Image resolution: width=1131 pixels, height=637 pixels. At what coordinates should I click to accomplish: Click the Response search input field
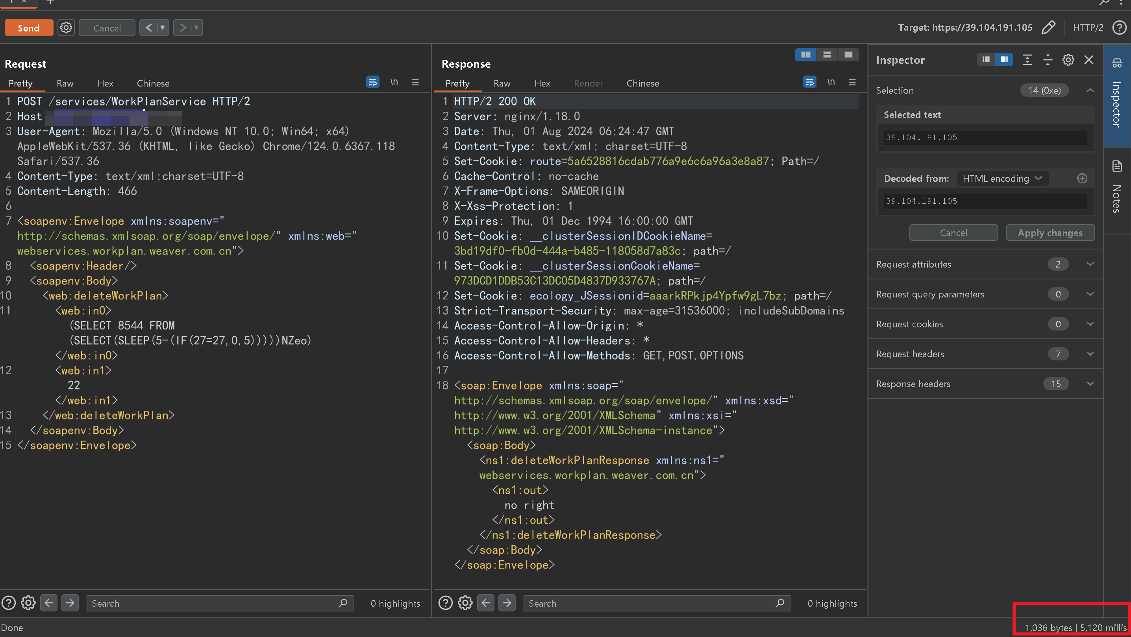click(x=650, y=603)
